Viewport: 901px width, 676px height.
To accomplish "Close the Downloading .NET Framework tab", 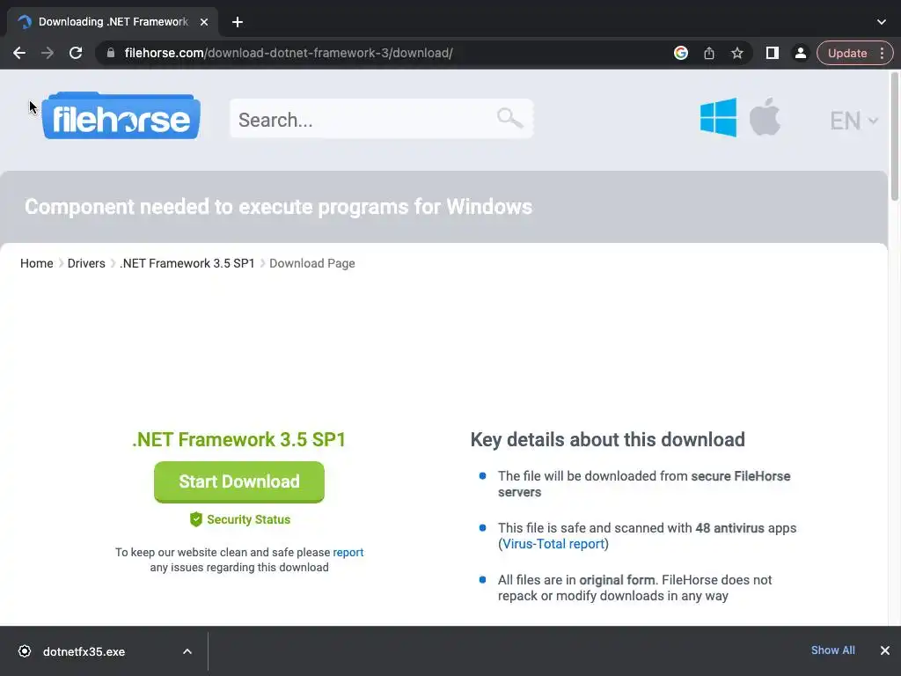I will (x=204, y=22).
